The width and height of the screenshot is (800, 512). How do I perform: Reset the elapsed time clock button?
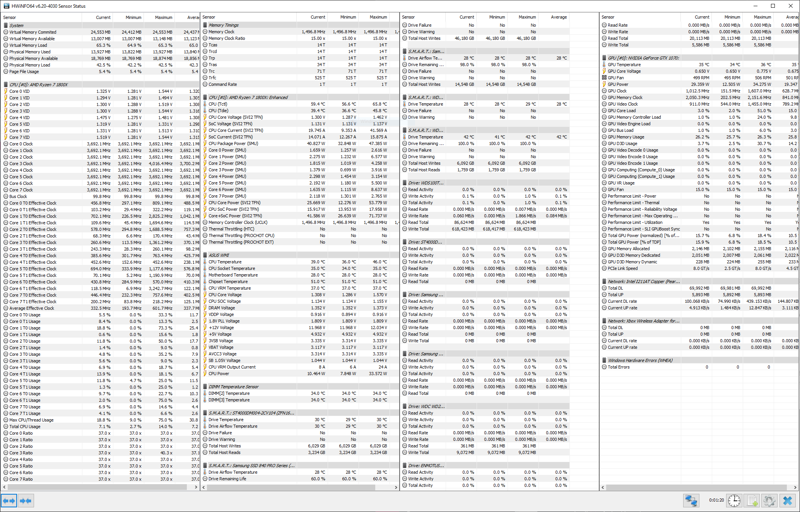[x=734, y=501]
